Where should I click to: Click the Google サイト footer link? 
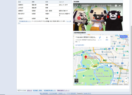click(x=87, y=93)
